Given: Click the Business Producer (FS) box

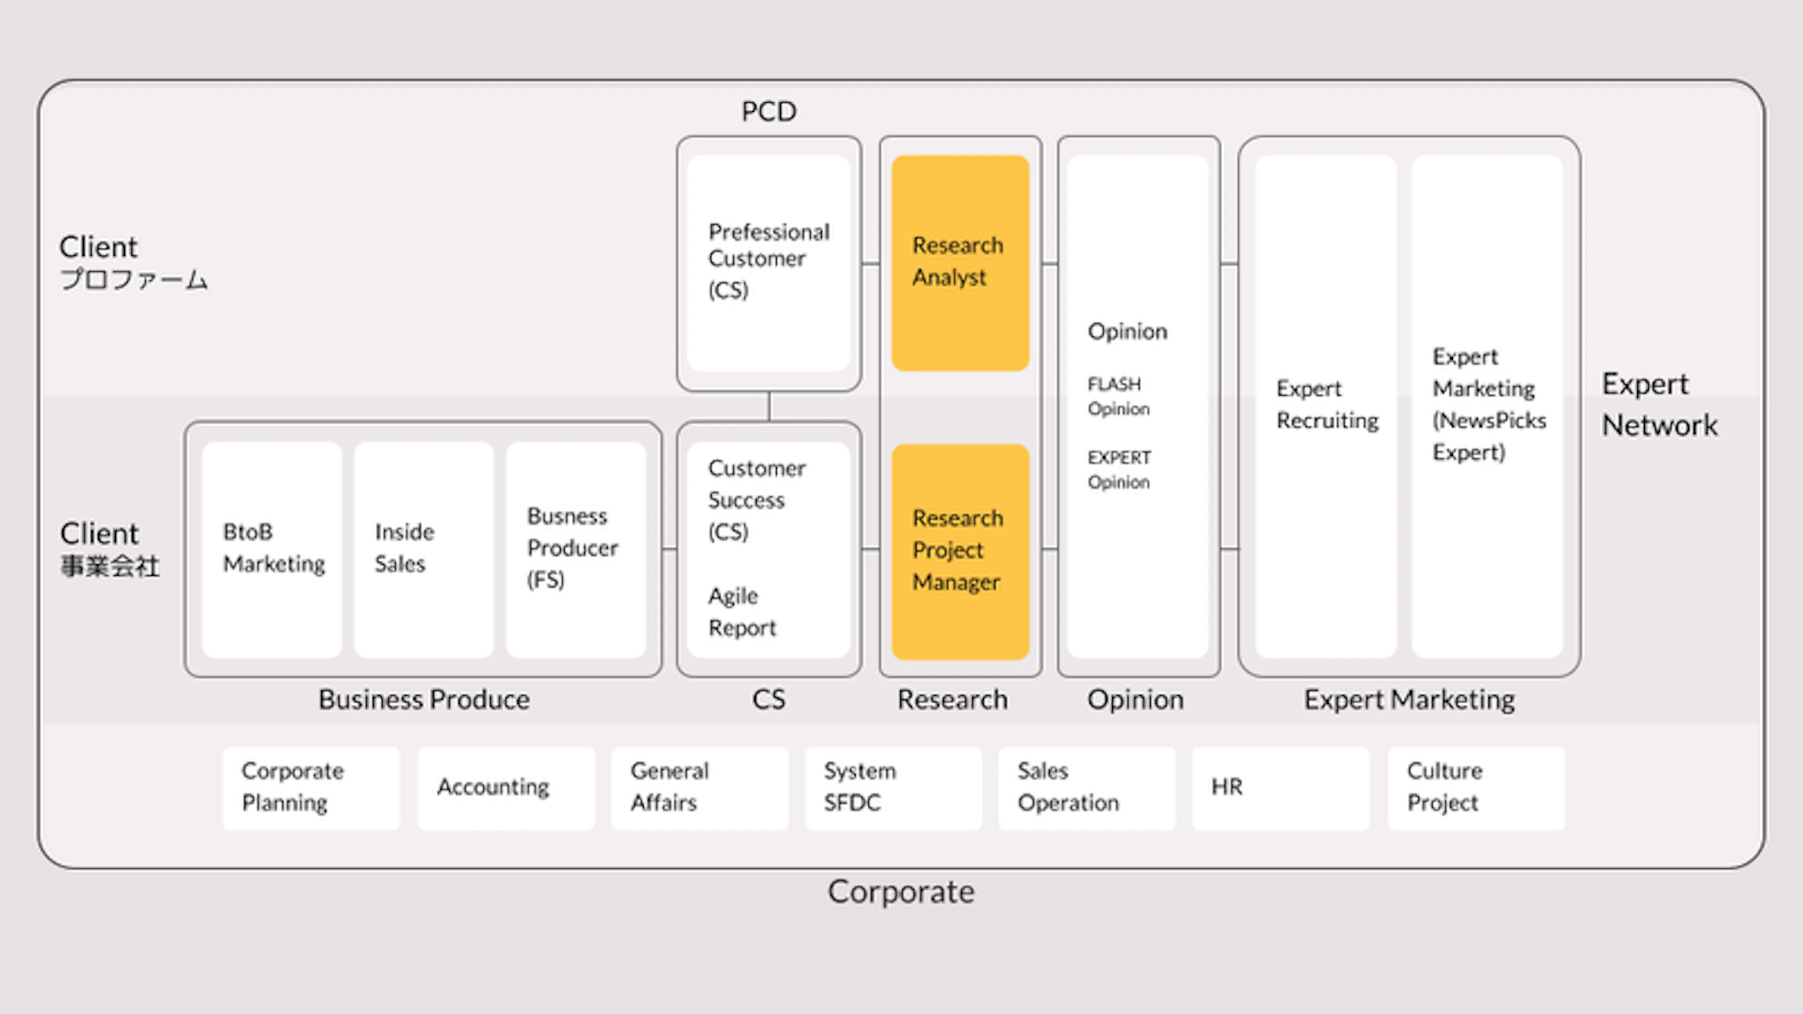Looking at the screenshot, I should pos(576,549).
